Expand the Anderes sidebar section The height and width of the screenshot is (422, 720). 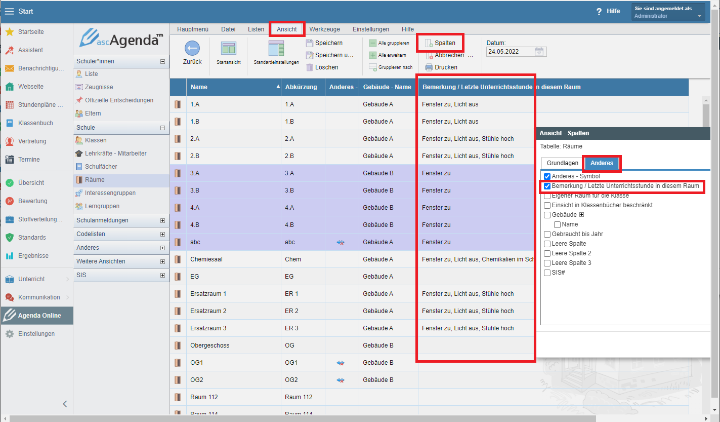(162, 248)
